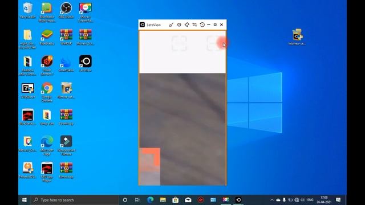The height and width of the screenshot is (205, 365).
Task: Open Movavi Screen Recorder desktop shortcut
Action: click(86, 13)
